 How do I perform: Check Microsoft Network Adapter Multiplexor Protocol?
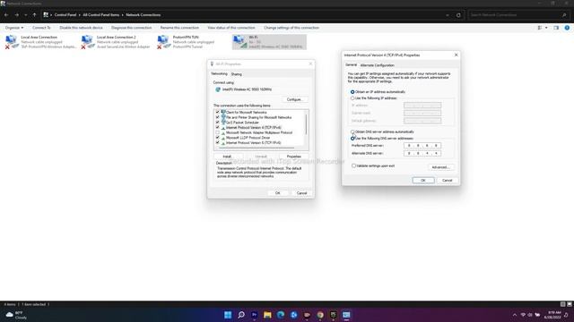click(x=217, y=132)
